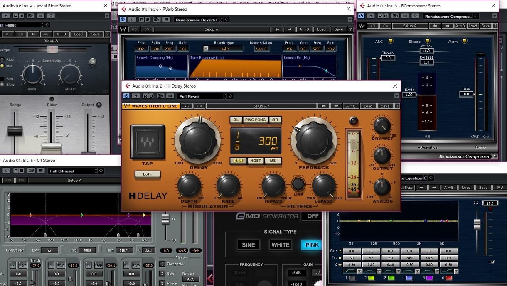
Task: Select HOST sync mode in H-Delay
Action: pos(256,161)
